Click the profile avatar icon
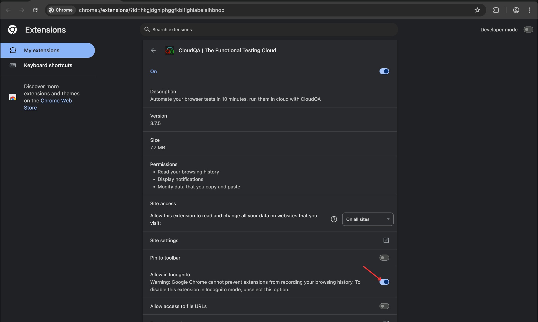538x322 pixels. [516, 10]
